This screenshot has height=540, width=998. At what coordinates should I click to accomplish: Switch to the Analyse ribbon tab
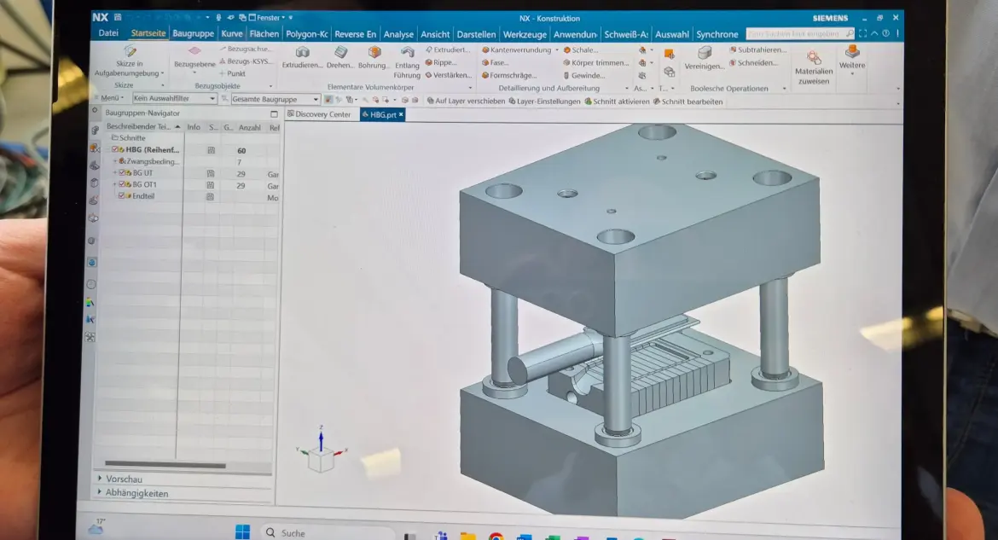(x=398, y=34)
